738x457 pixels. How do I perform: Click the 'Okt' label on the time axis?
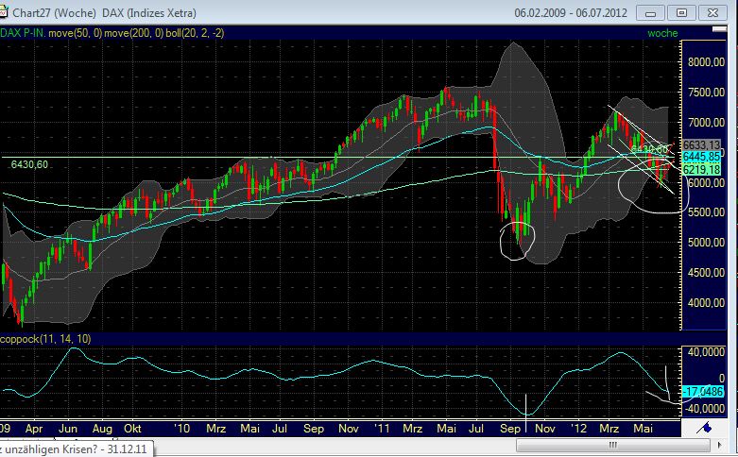point(132,429)
